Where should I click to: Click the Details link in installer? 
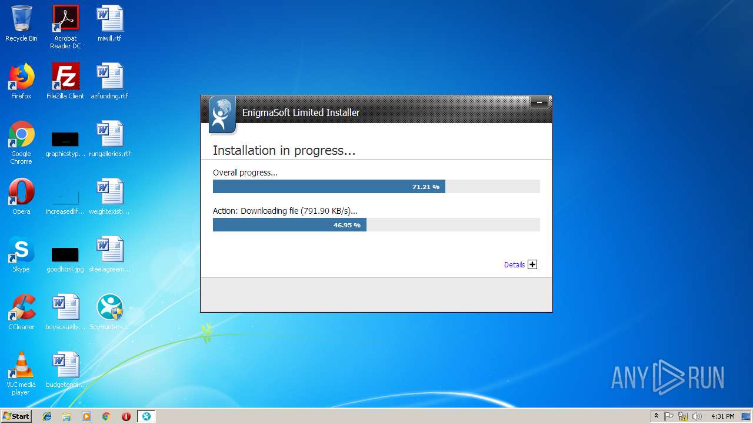[514, 265]
